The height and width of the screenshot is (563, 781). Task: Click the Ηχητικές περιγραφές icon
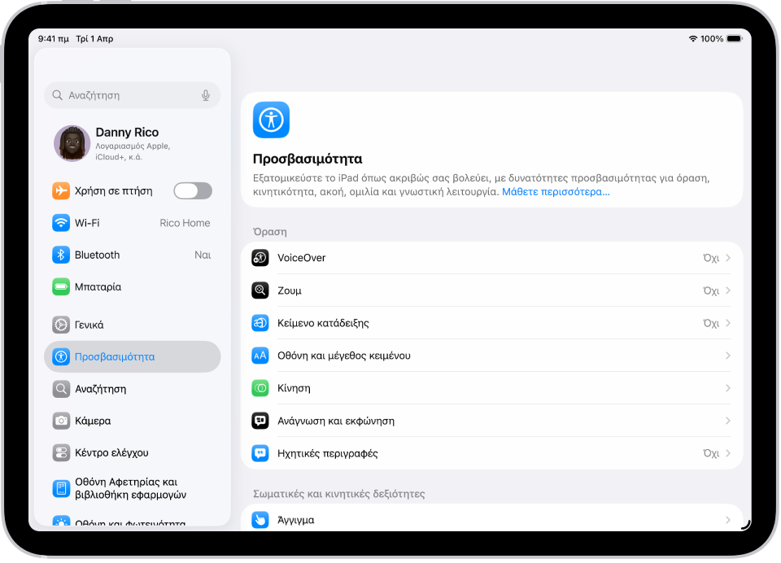pos(260,453)
